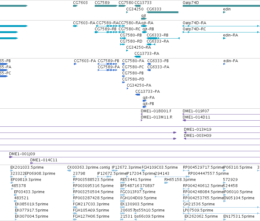Select the qjt gene label
The image size is (260, 221).
coord(143,15)
